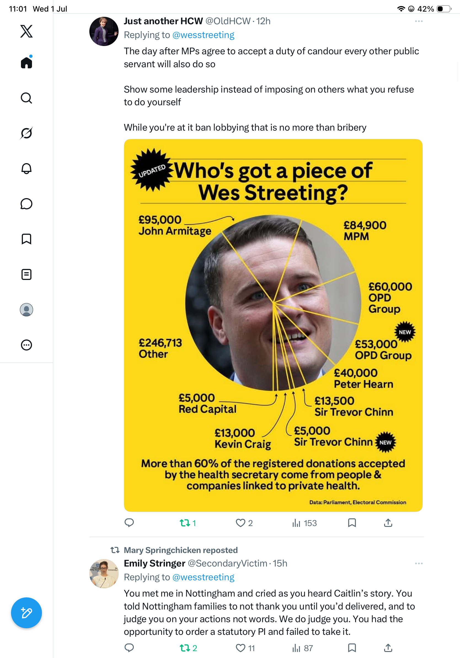Viewport: 460px width, 658px height.
Task: Open the Search magnifier in sidebar
Action: [x=26, y=98]
